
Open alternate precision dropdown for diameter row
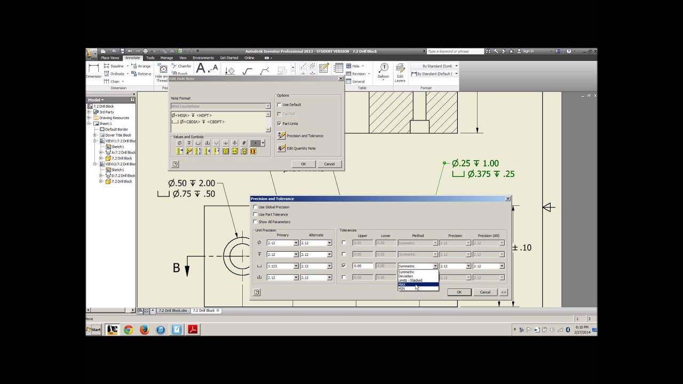(x=329, y=243)
